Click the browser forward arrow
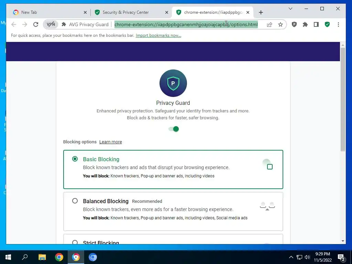 pos(25,24)
